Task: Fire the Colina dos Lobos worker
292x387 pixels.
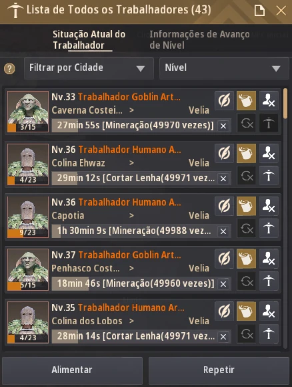Action: click(269, 311)
